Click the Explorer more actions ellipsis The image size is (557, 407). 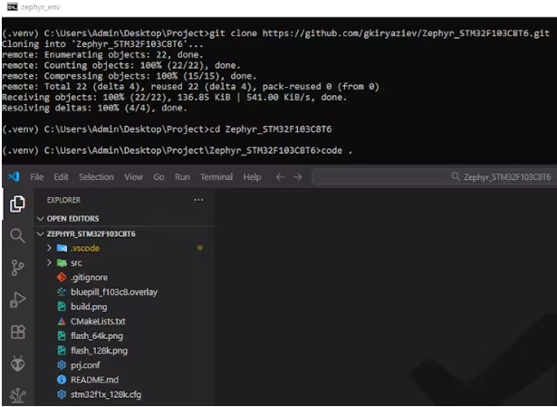point(198,200)
